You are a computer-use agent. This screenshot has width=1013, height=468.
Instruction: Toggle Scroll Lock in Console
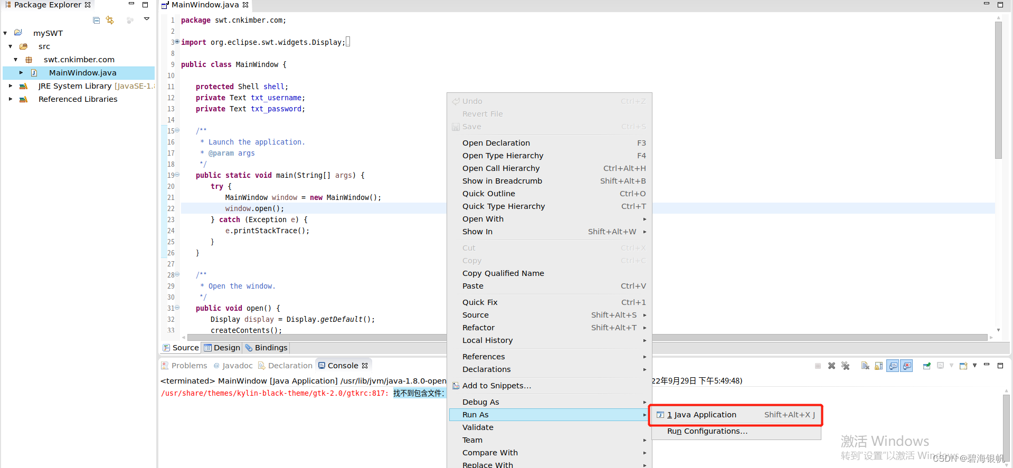tap(878, 366)
